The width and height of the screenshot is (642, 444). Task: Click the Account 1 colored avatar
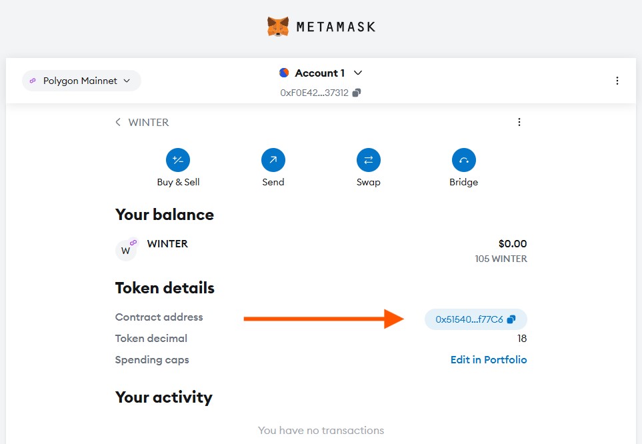click(284, 73)
